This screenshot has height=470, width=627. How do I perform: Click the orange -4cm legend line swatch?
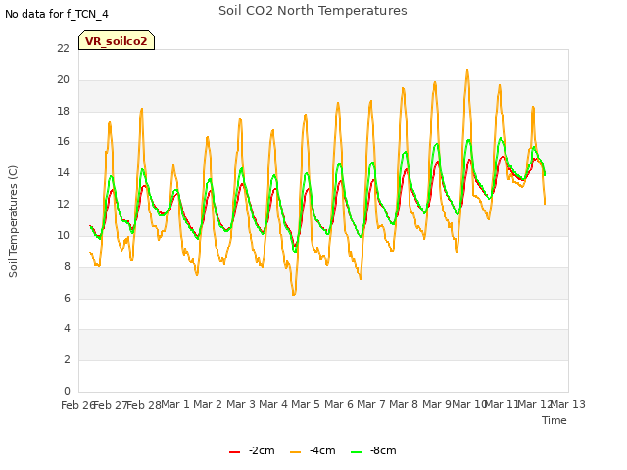[x=295, y=452]
